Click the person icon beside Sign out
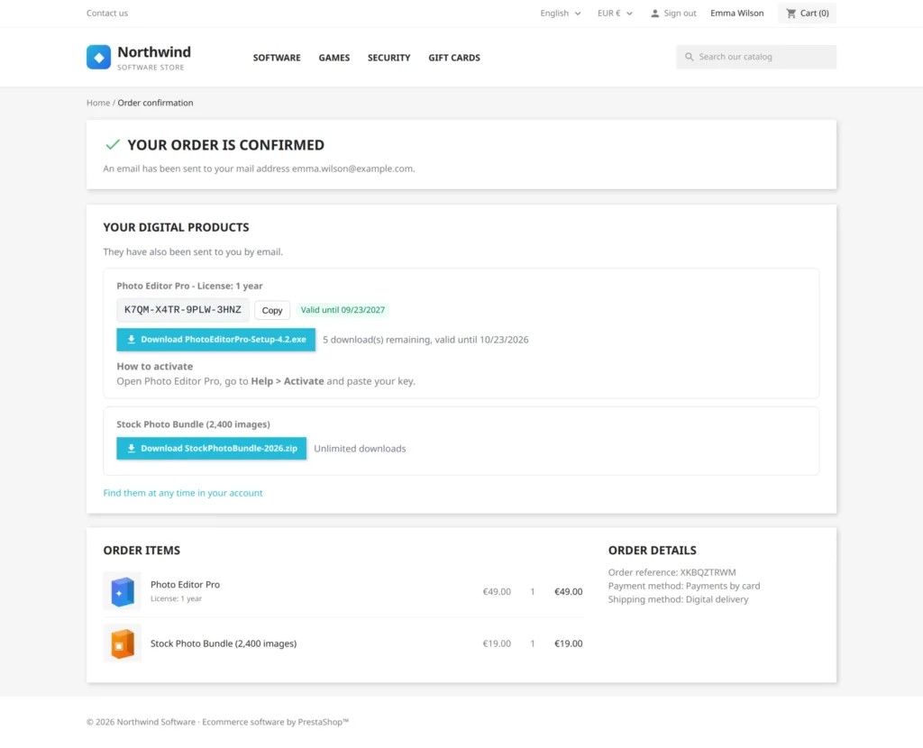923x748 pixels. (654, 13)
